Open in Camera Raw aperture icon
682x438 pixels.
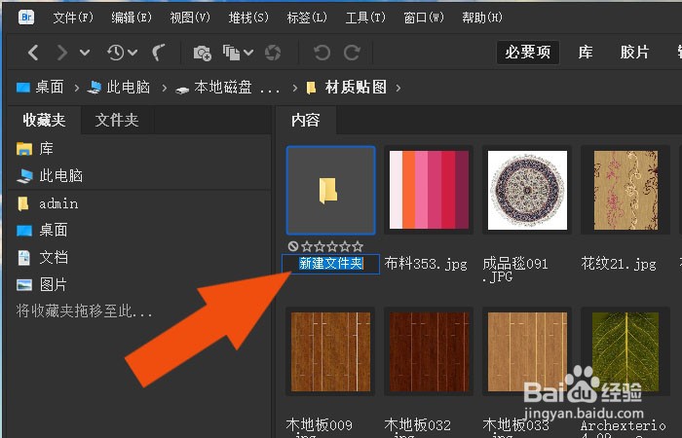[273, 53]
